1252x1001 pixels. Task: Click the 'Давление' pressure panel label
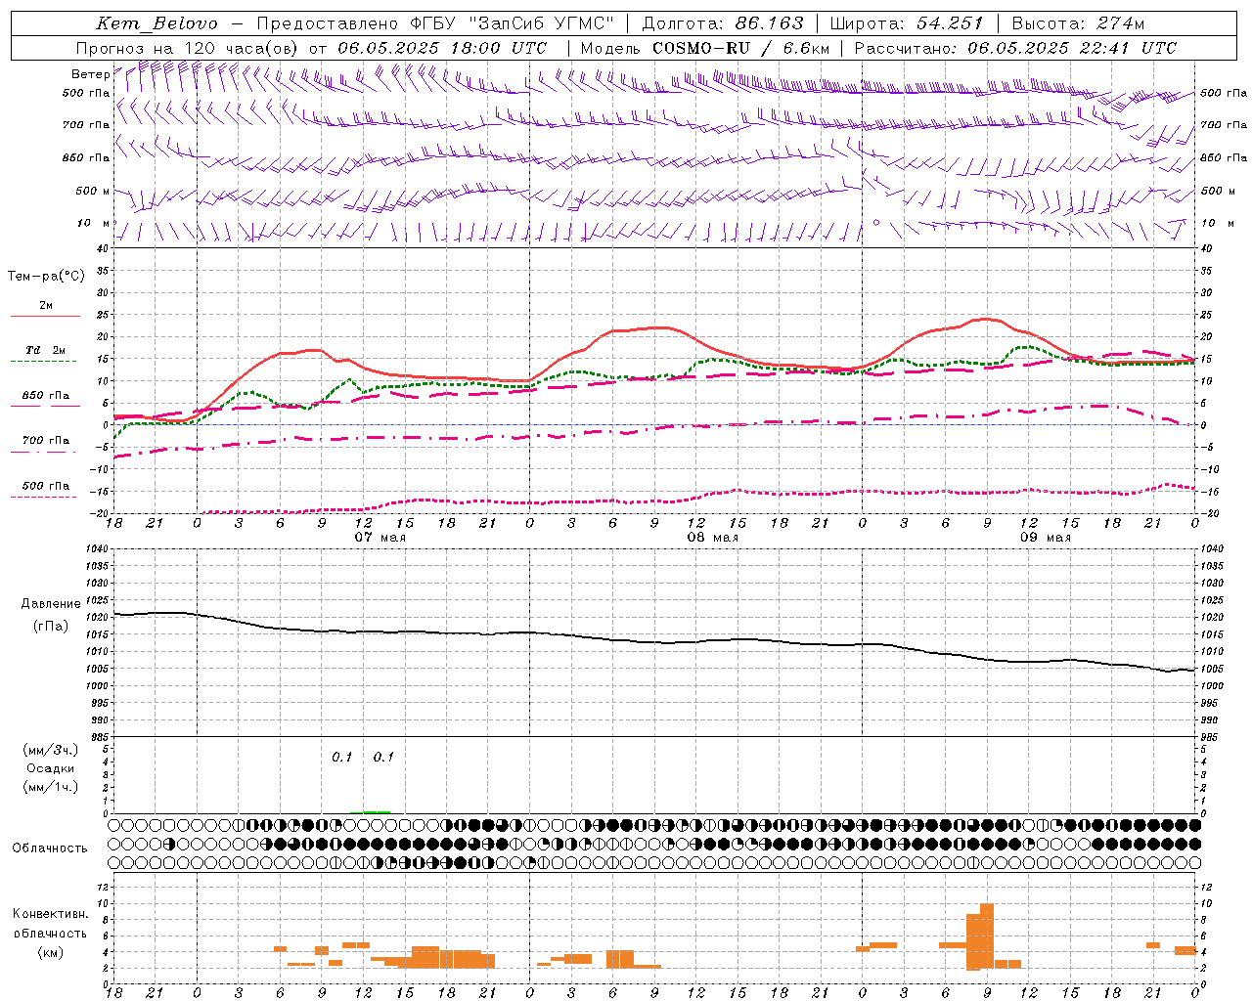(x=51, y=603)
